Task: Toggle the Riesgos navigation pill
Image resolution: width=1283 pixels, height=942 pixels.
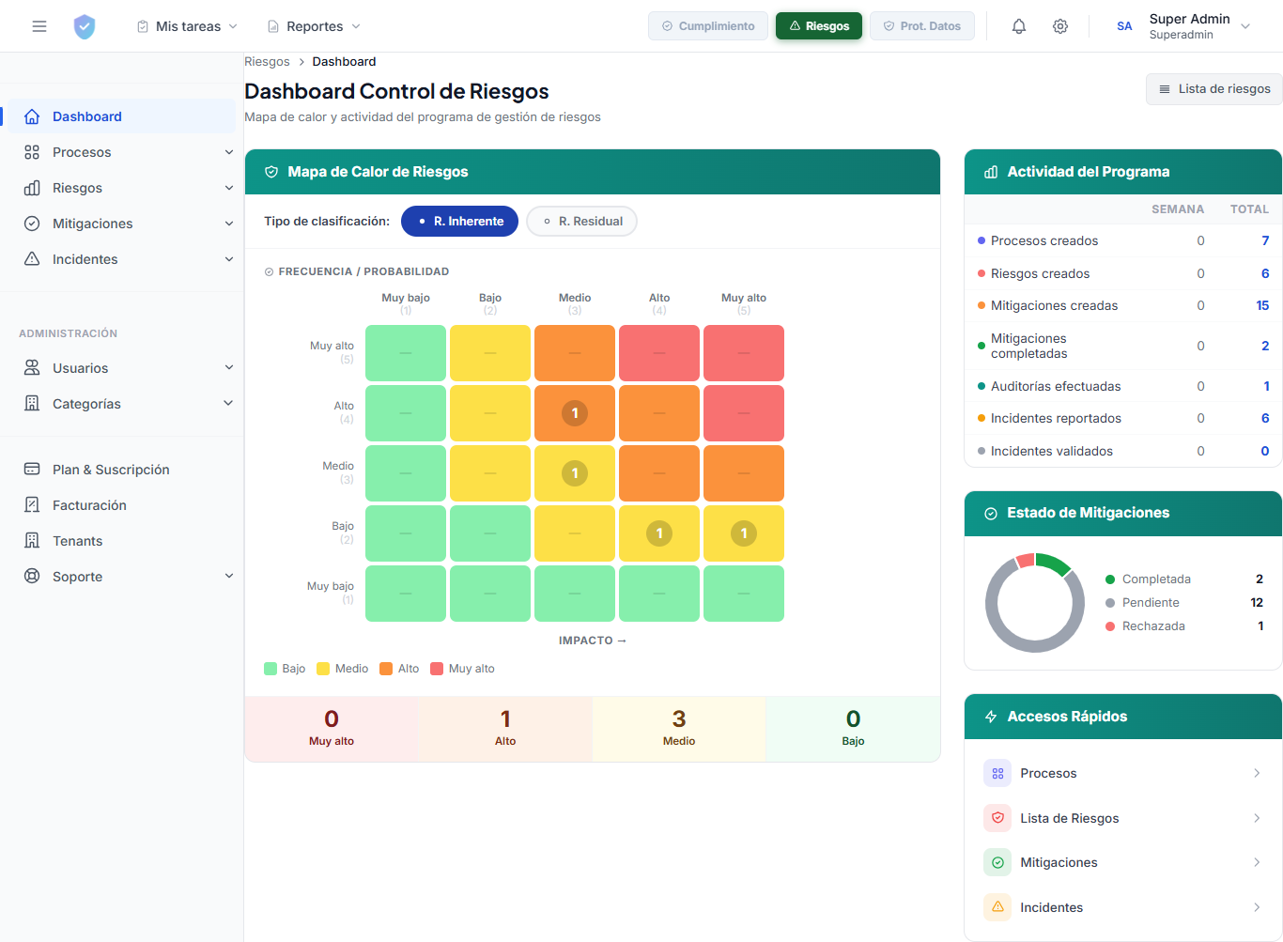Action: pos(818,25)
